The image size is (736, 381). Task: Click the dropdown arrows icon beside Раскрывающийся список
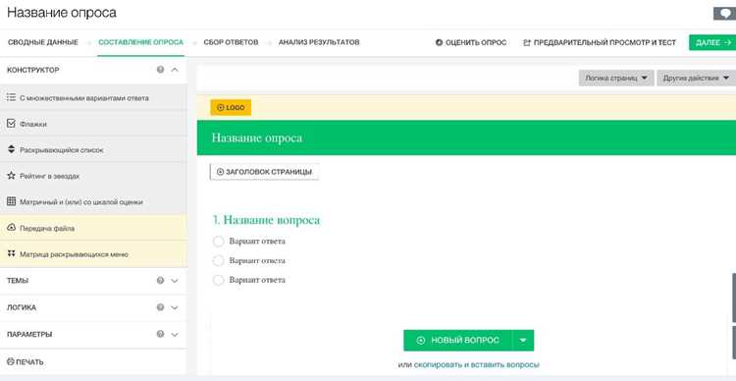tap(12, 150)
